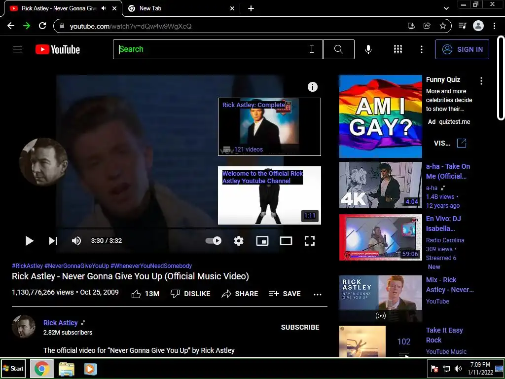Screen dimensions: 505x379
Task: Skip to next video
Action: coord(53,241)
